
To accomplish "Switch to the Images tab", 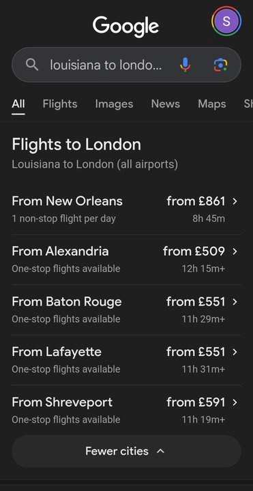I will point(114,104).
